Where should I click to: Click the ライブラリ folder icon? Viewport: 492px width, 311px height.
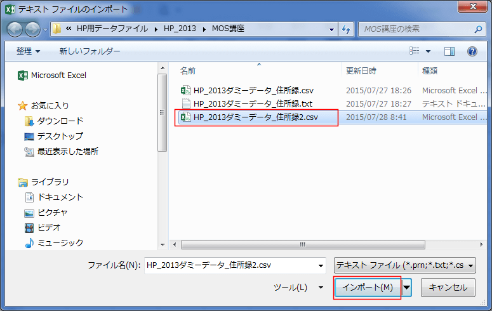click(23, 182)
